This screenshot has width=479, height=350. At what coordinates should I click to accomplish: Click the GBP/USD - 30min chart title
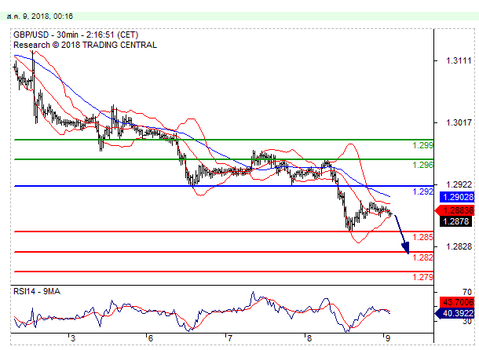pos(75,35)
